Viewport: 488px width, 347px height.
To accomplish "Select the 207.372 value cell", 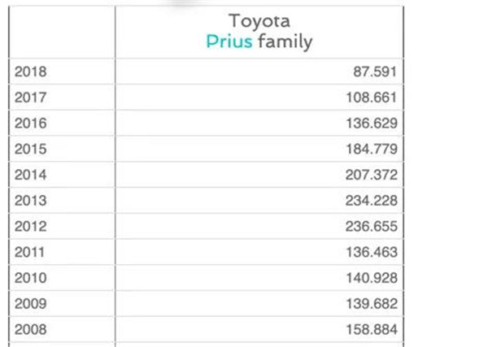I will [372, 175].
